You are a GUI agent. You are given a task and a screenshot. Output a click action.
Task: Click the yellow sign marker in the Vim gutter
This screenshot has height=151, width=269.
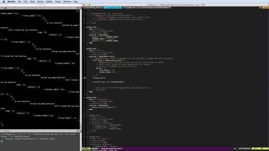(x=84, y=78)
